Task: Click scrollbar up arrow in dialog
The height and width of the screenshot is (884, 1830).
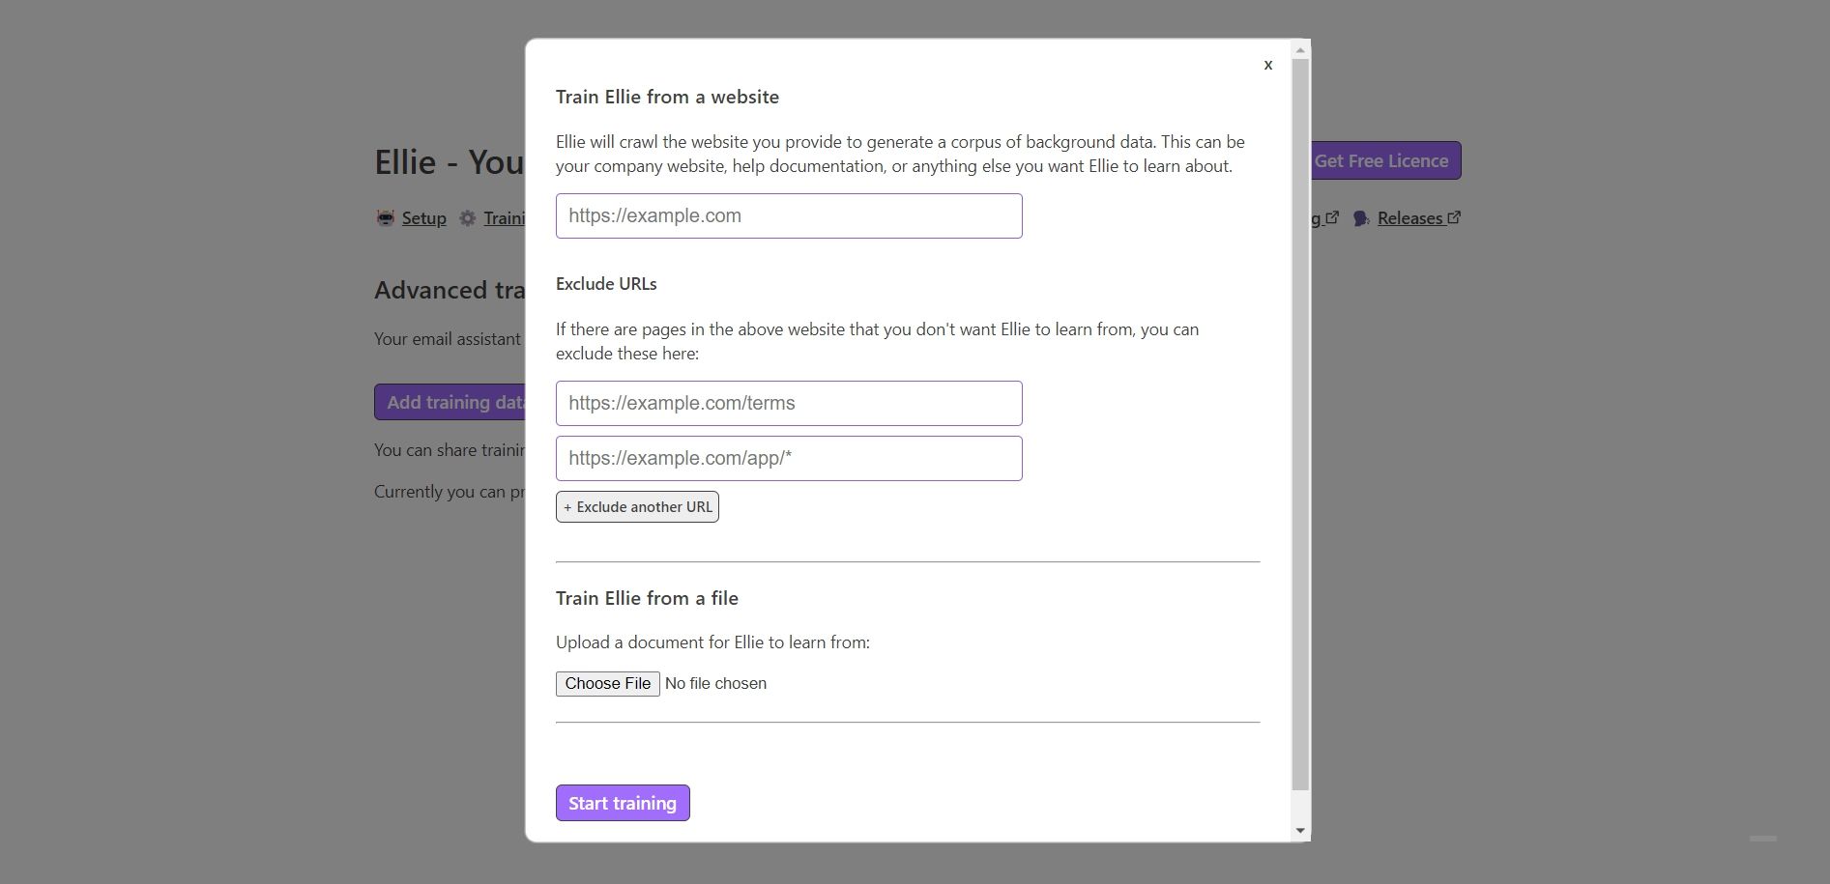Action: pos(1300,49)
